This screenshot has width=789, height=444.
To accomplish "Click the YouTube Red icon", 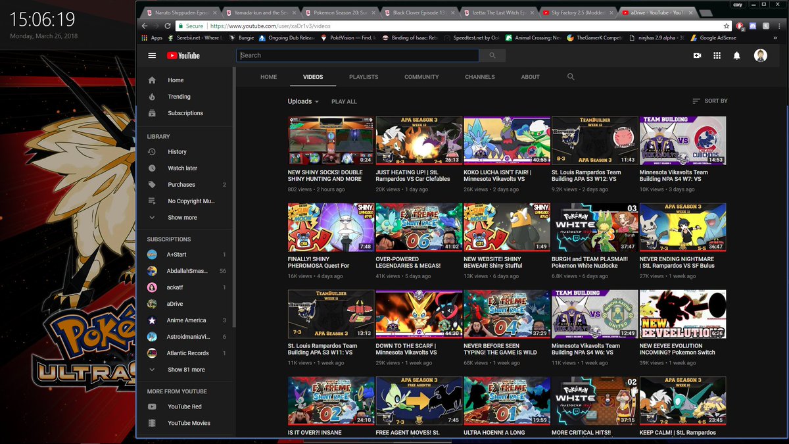I will pos(153,407).
